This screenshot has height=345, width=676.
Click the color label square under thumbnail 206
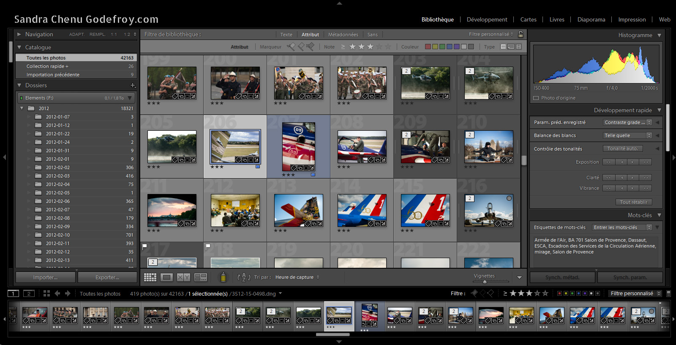pos(258,167)
